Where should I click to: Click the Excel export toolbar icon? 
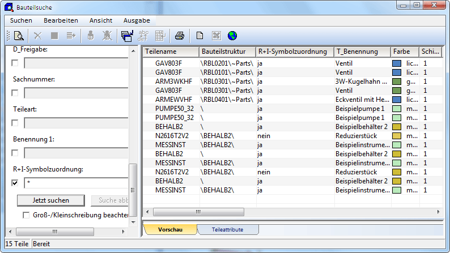(216, 36)
